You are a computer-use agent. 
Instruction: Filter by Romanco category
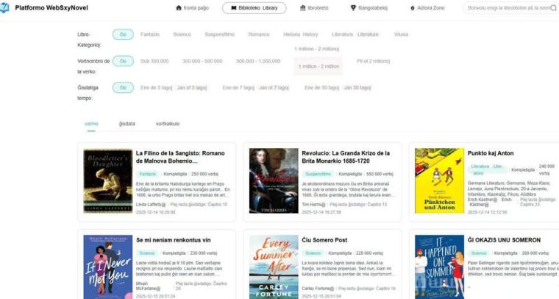point(258,35)
